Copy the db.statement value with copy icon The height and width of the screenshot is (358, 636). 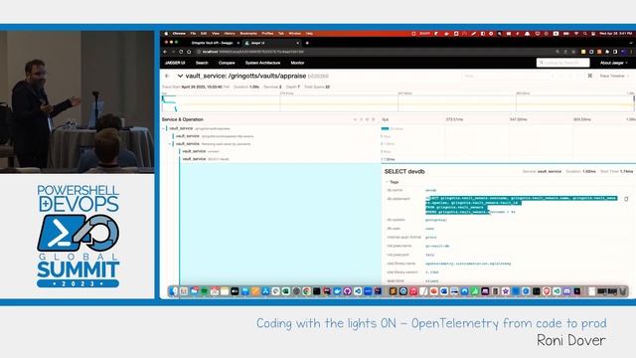click(626, 199)
